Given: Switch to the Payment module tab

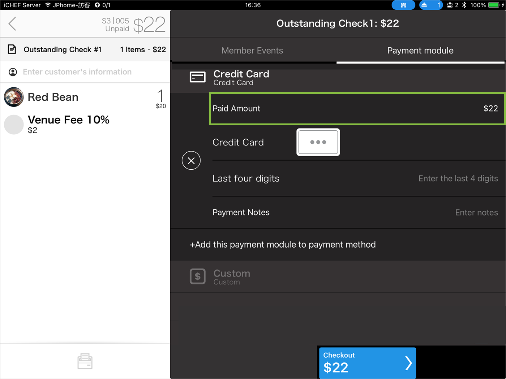Looking at the screenshot, I should [420, 51].
